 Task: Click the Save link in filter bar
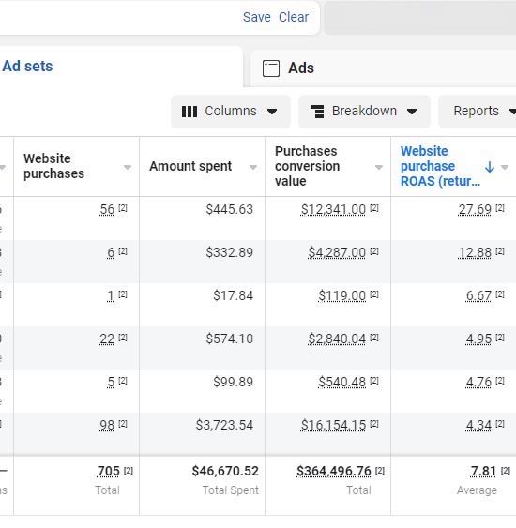click(257, 17)
